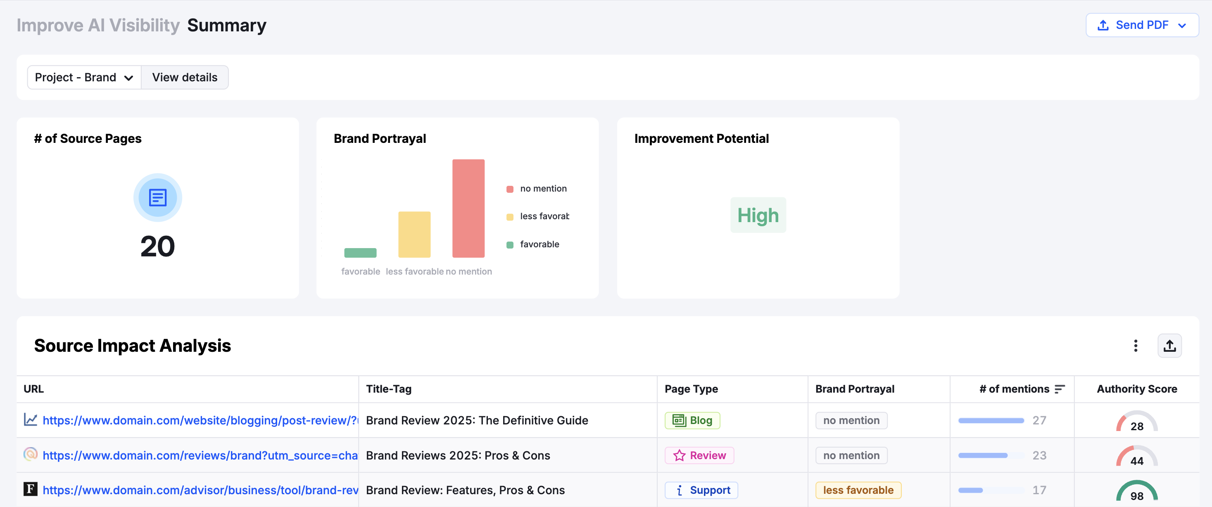
Task: Open the sort options on # of mentions
Action: [1060, 389]
